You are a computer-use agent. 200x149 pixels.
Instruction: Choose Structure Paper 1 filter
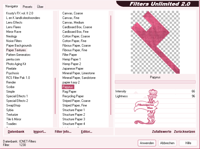(74, 110)
